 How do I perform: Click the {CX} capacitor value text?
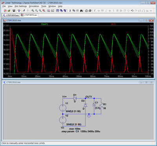98,108
